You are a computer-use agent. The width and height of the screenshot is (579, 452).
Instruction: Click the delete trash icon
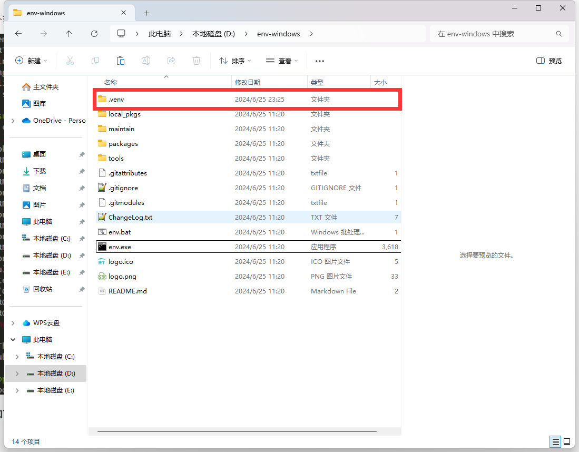(x=197, y=61)
